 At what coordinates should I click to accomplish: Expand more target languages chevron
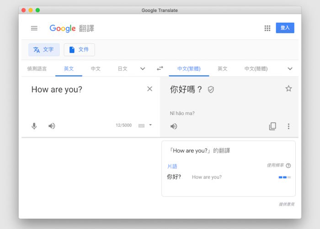coord(290,69)
